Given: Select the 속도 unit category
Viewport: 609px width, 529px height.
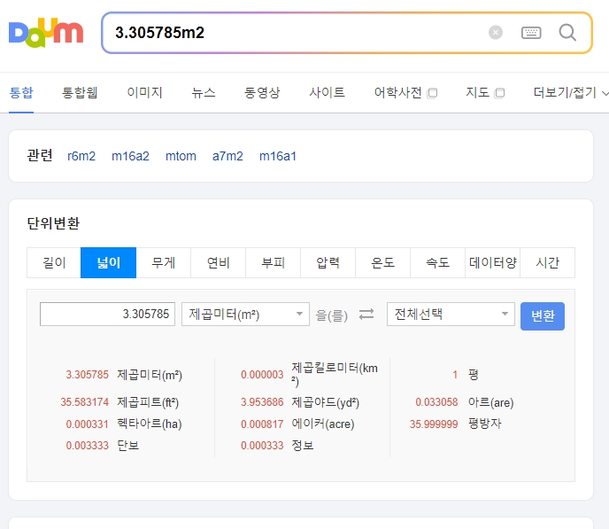Looking at the screenshot, I should 437,263.
